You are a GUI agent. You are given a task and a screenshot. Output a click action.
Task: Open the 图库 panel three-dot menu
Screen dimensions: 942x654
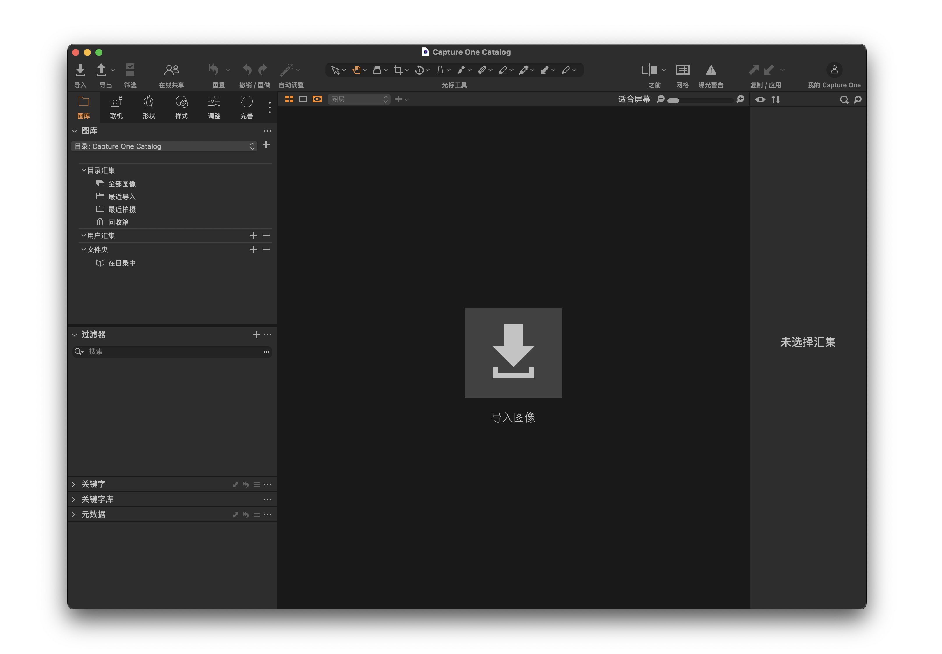[x=267, y=131]
